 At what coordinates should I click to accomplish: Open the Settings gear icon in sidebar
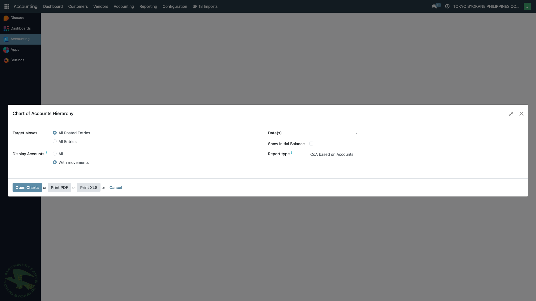[x=6, y=60]
